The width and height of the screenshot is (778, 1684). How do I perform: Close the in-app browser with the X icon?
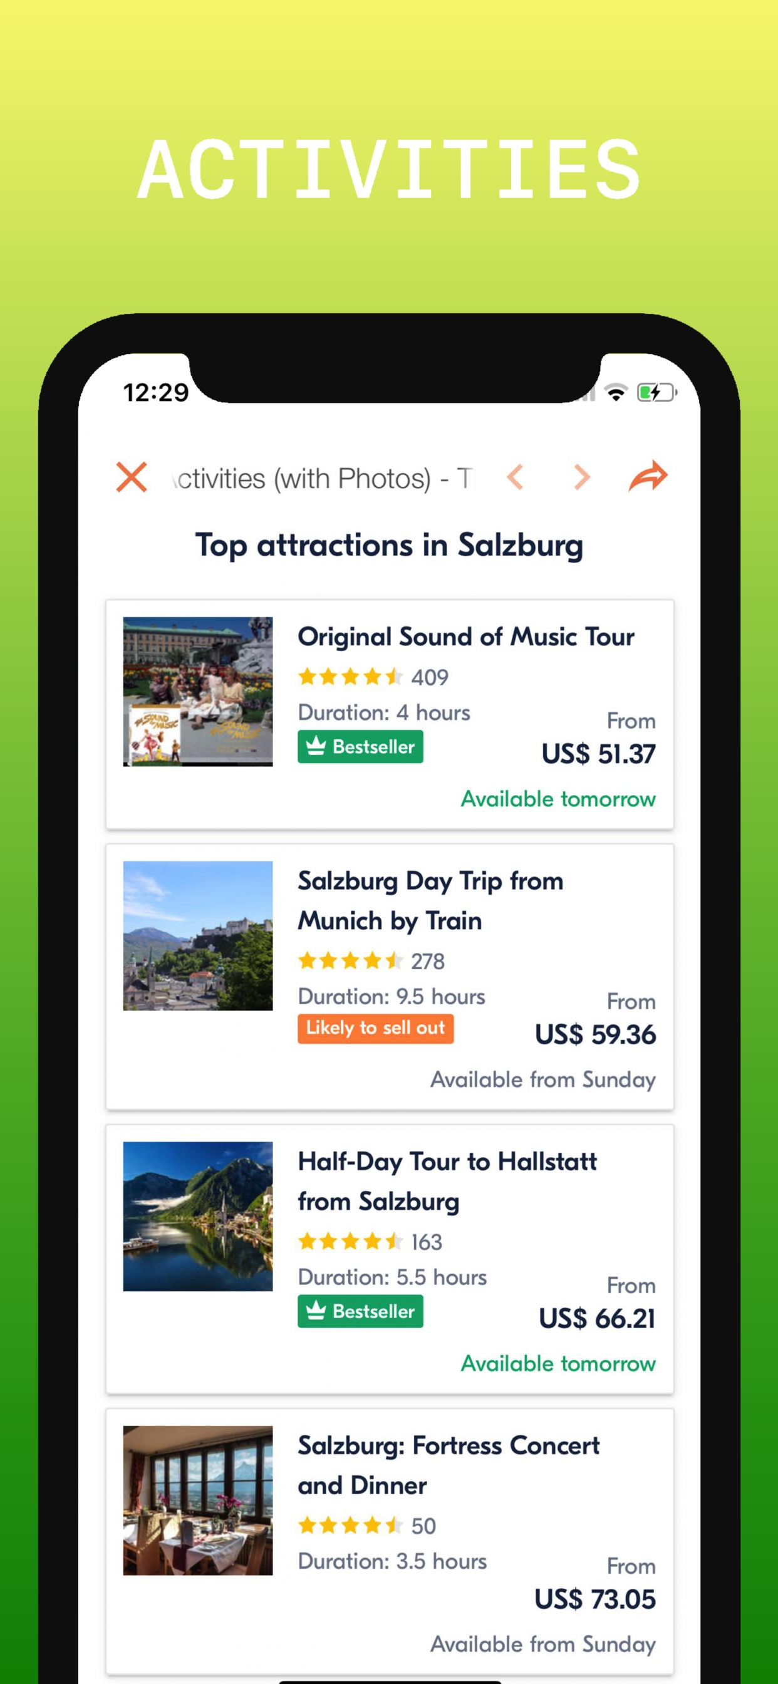(132, 477)
